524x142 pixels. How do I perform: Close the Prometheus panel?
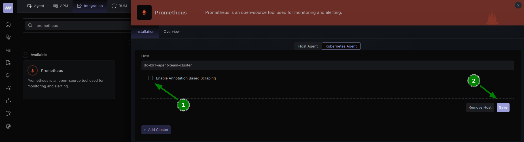tap(518, 5)
